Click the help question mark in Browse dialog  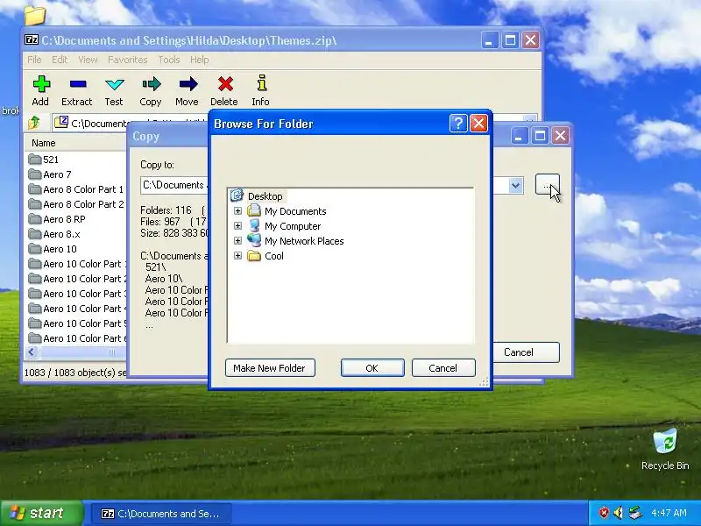coord(458,123)
